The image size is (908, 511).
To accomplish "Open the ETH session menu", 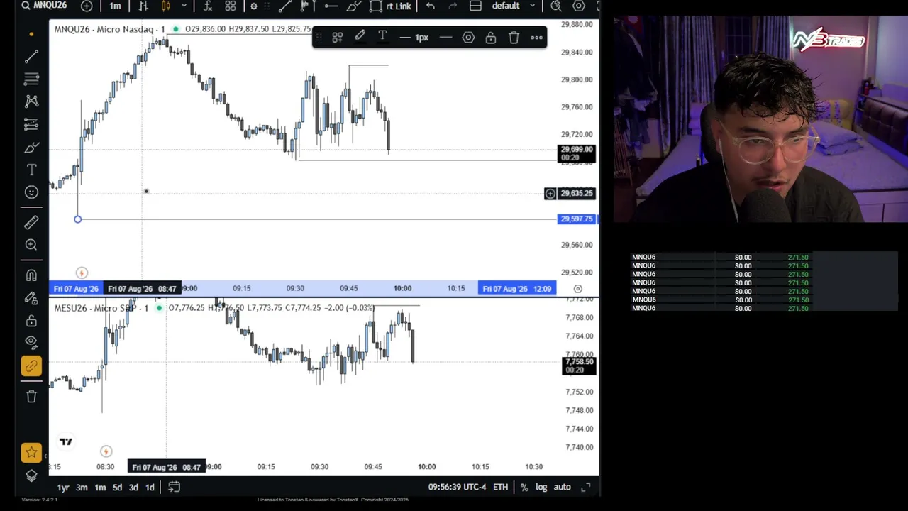I will coord(500,487).
